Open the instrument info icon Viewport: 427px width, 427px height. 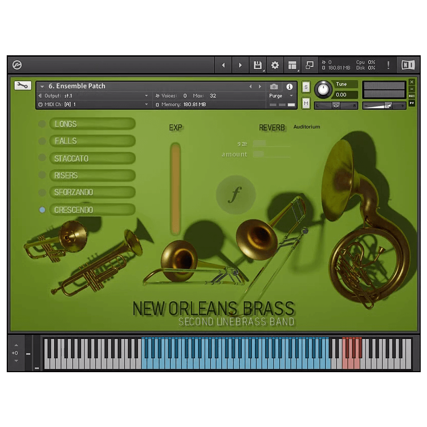(x=289, y=87)
